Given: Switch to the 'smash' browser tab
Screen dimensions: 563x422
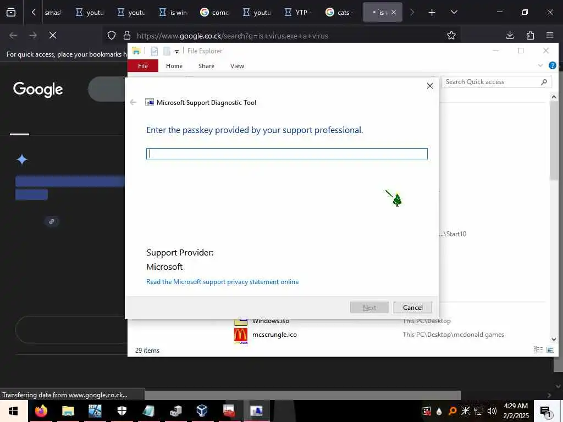Looking at the screenshot, I should pos(53,13).
